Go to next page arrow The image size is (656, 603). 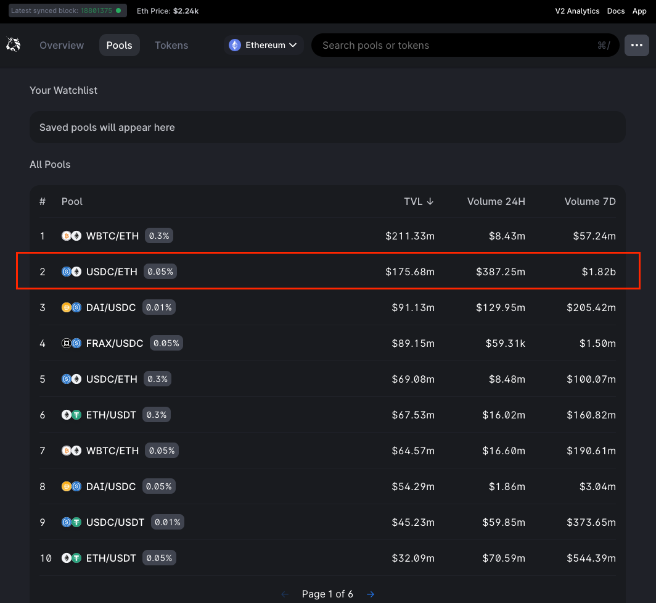pyautogui.click(x=371, y=594)
